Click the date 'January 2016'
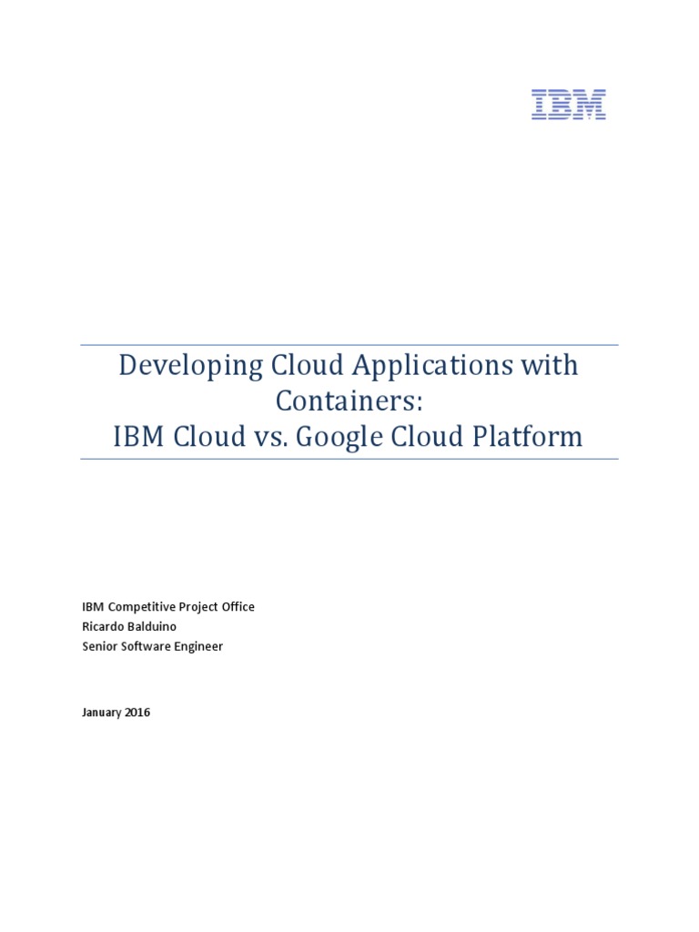 coord(116,713)
